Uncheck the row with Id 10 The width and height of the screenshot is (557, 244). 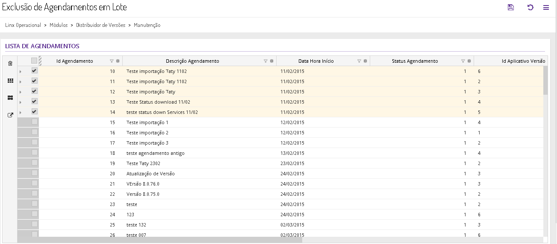35,71
